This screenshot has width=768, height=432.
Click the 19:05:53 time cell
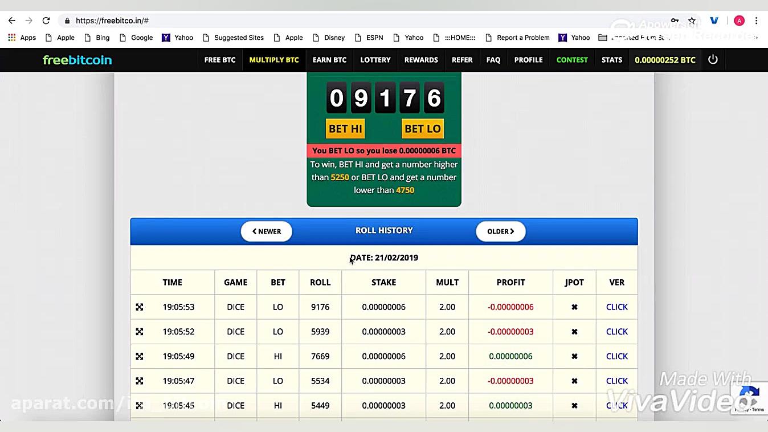pos(178,307)
